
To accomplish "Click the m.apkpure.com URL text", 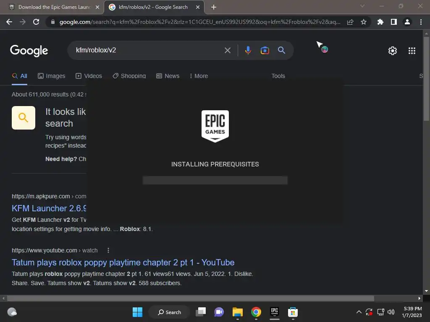I will coord(49,196).
